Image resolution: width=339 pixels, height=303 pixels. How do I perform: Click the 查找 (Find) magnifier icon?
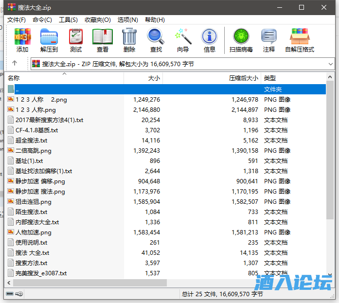(156, 40)
